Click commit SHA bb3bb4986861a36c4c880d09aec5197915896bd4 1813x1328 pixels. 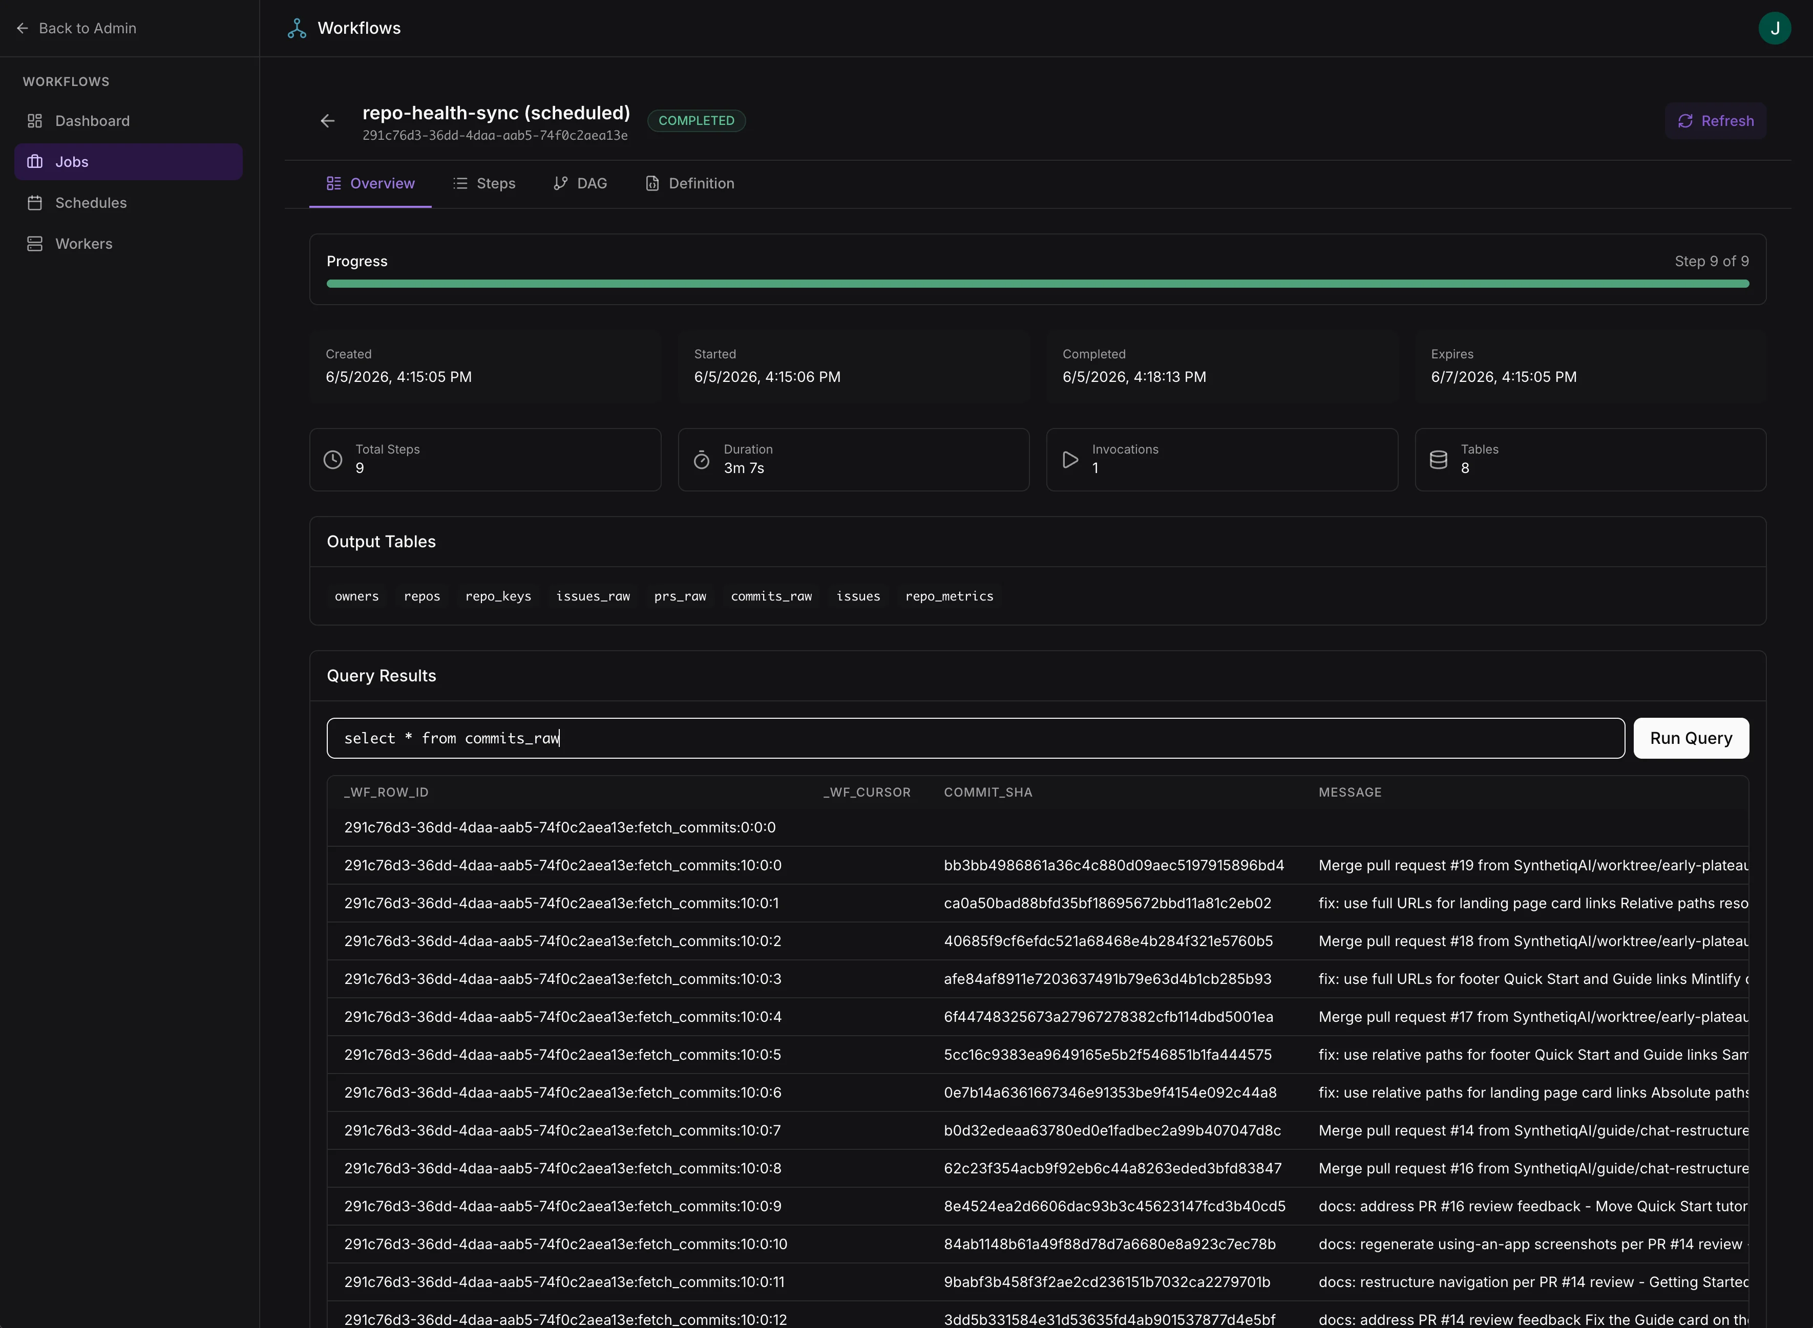coord(1113,866)
